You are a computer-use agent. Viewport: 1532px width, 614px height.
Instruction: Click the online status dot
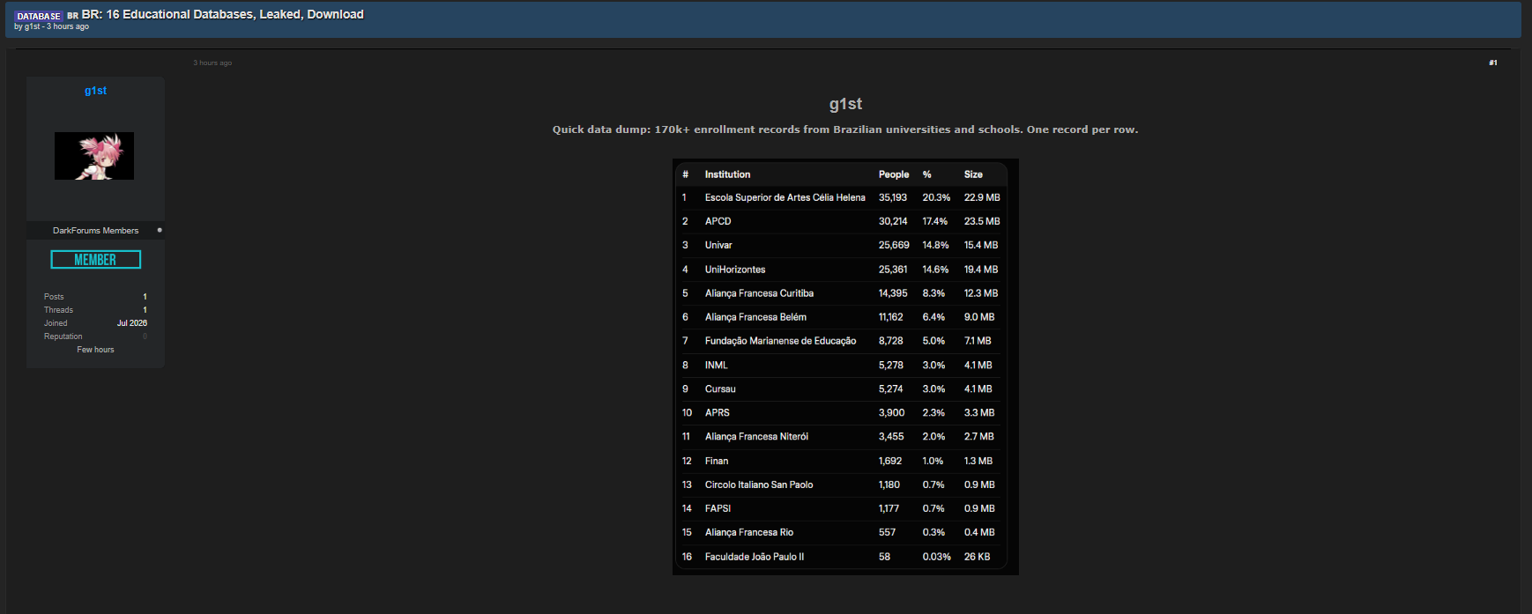point(160,230)
